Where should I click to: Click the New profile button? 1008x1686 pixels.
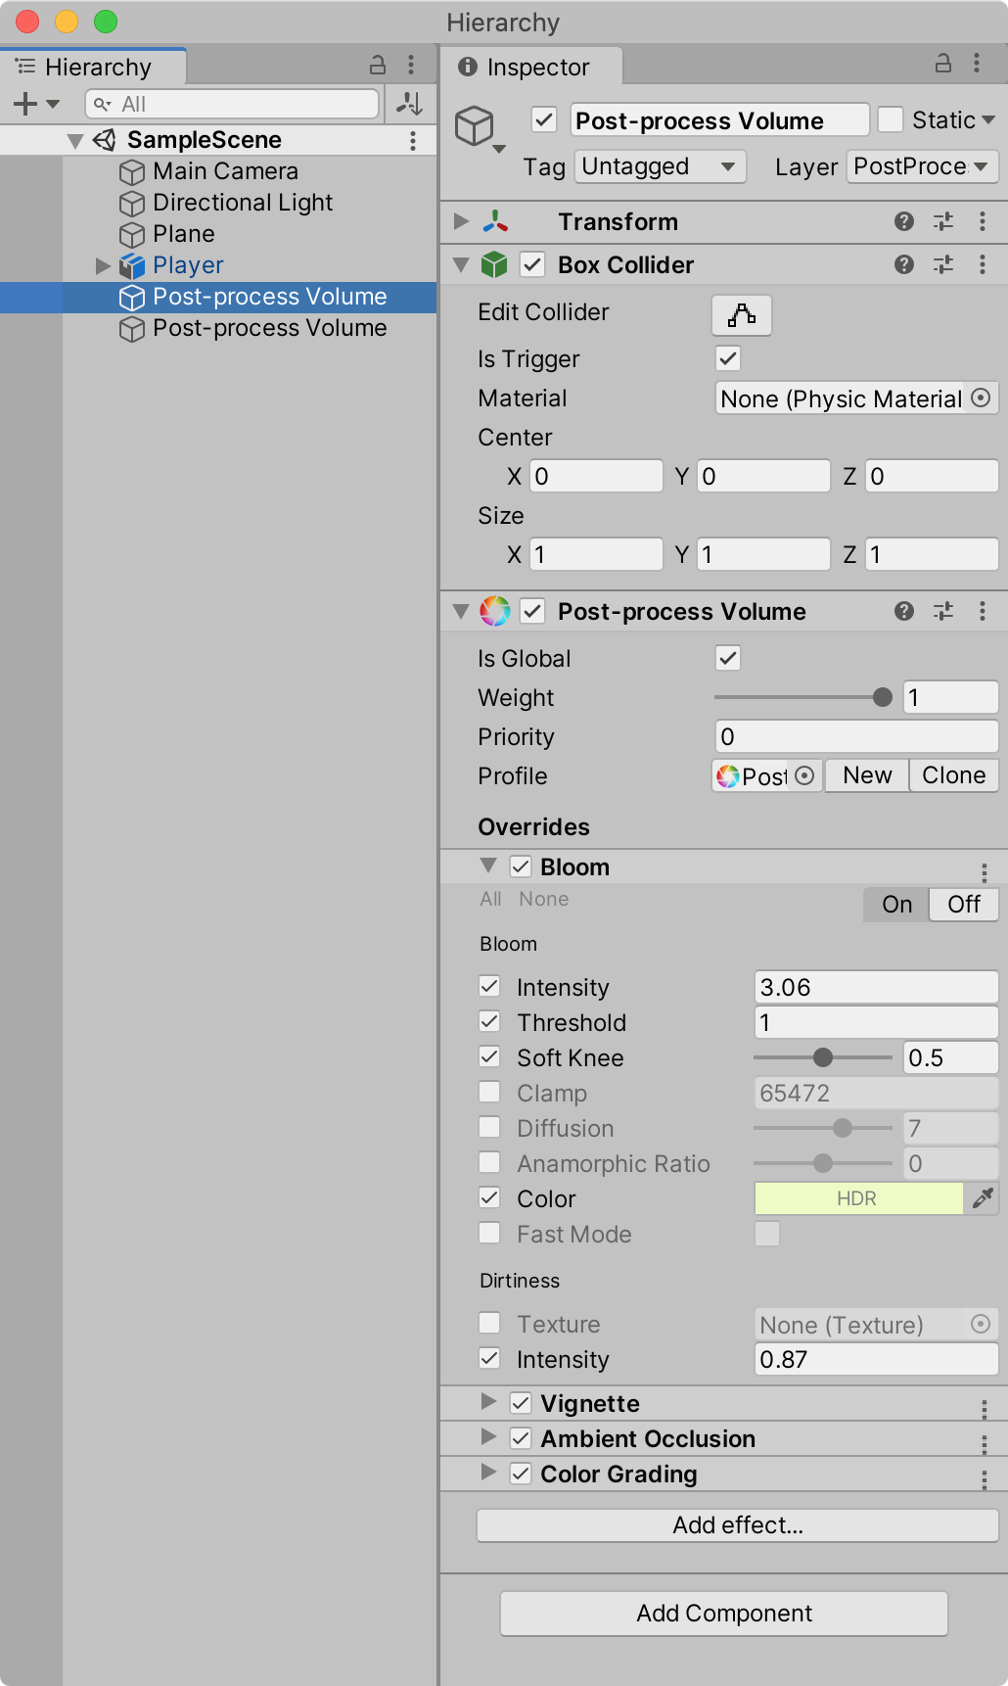tap(867, 775)
